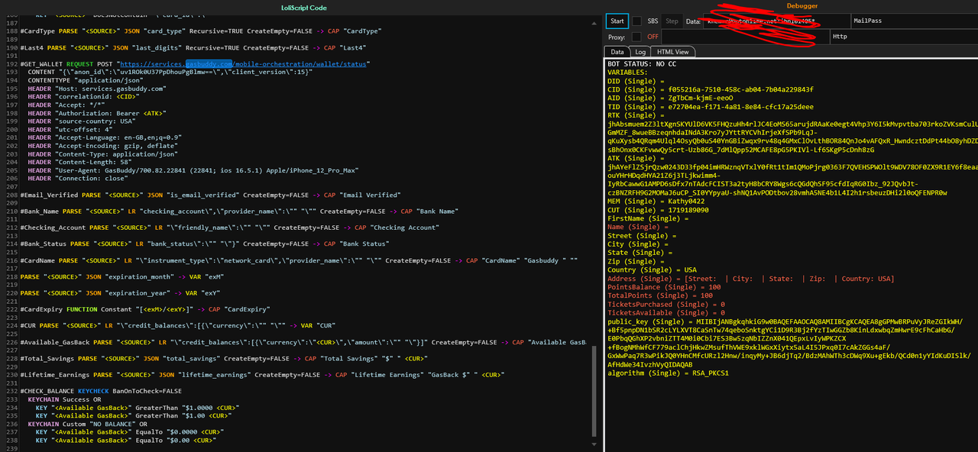Click the 'TicketsAvailable (Single) = 0' row
The image size is (978, 452).
tap(666, 312)
